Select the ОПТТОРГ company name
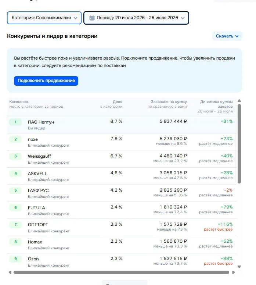Screen dimensions: 256x285 (x=38, y=225)
